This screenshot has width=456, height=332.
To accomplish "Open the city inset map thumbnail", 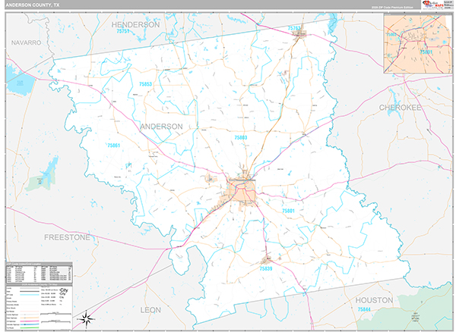I will pos(416,49).
